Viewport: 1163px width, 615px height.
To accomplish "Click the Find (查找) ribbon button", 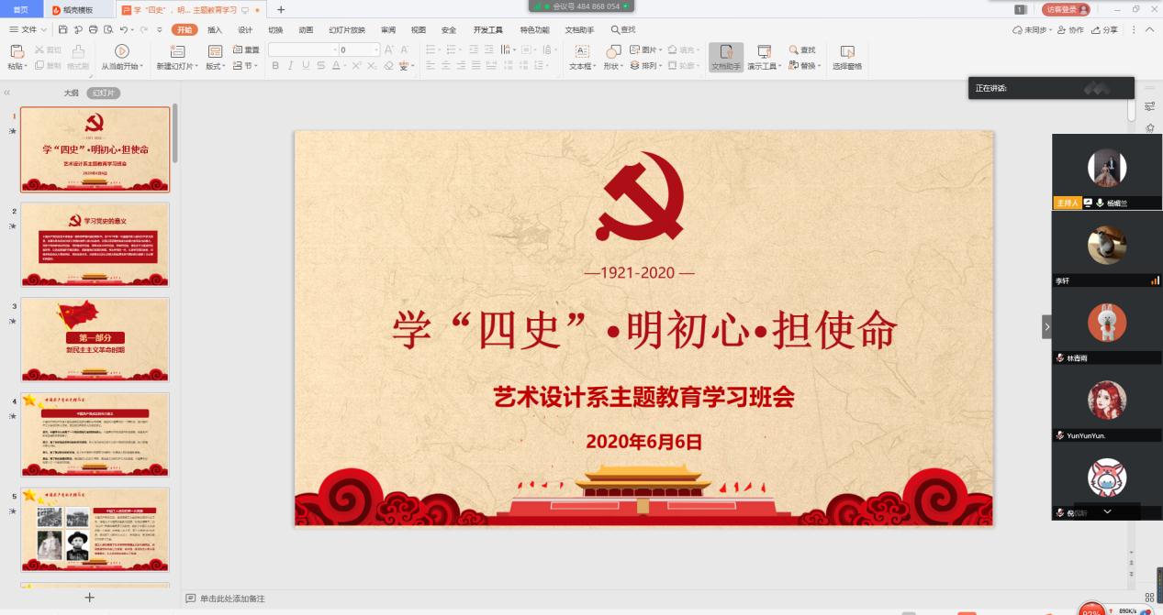I will (801, 49).
